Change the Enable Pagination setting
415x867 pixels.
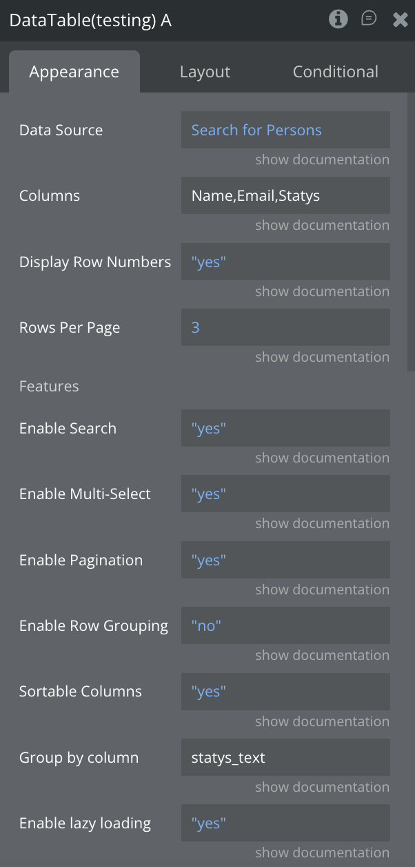(285, 560)
